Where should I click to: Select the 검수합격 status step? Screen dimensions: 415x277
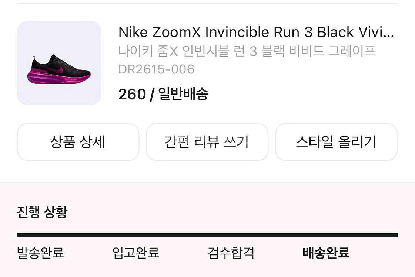point(231,253)
